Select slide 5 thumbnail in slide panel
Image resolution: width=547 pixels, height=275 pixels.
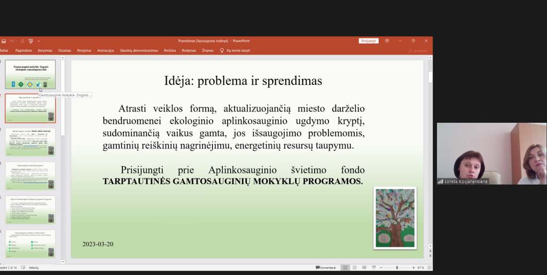click(30, 210)
